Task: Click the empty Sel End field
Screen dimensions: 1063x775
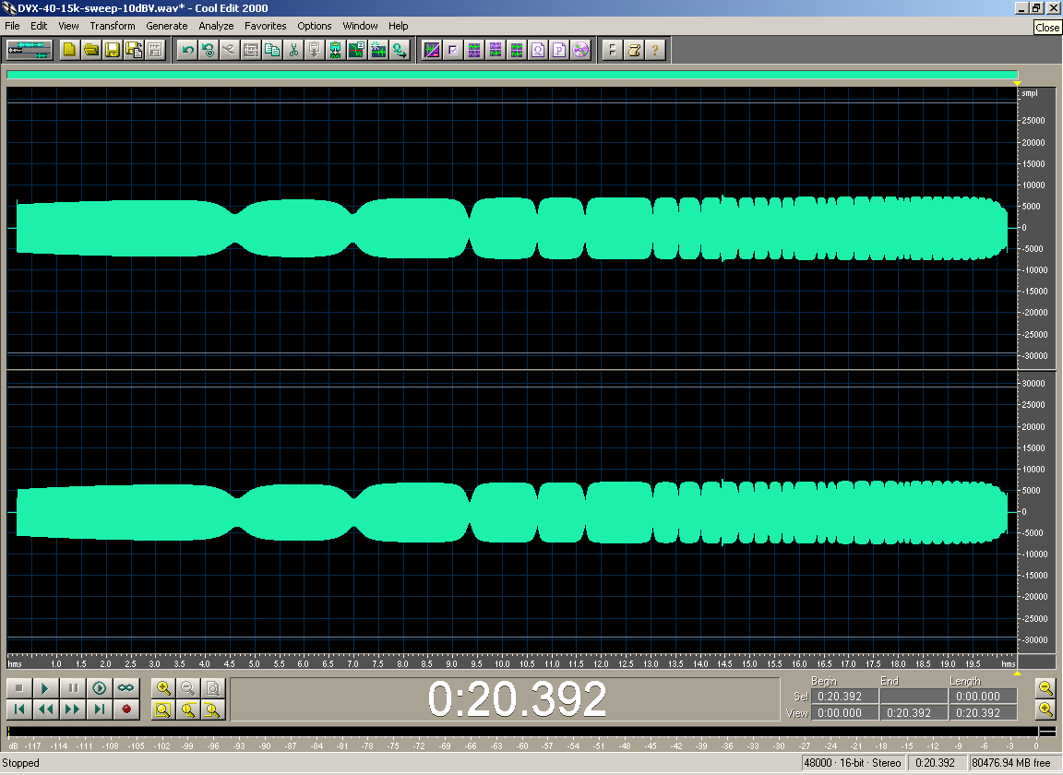Action: point(914,697)
